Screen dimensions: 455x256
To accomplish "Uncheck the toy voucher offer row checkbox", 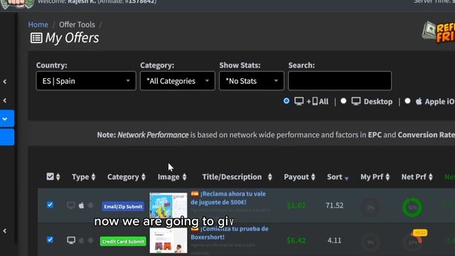I will 50,205.
